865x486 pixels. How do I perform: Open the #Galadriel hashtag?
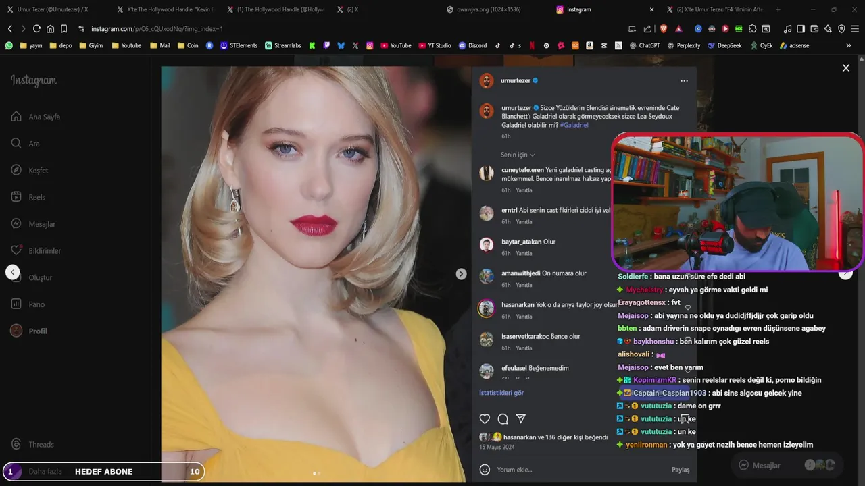coord(574,125)
